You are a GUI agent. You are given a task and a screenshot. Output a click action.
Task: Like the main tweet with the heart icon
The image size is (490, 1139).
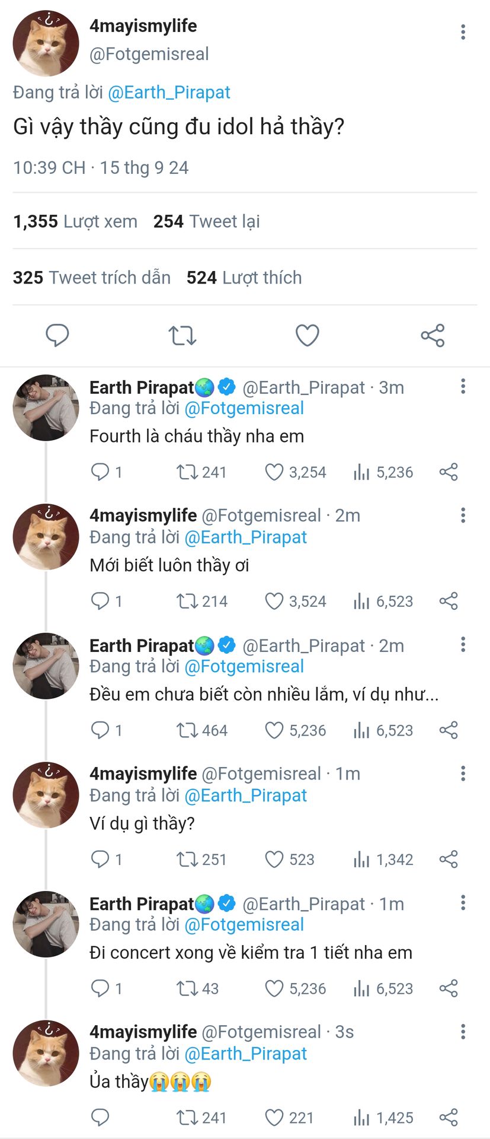click(308, 335)
